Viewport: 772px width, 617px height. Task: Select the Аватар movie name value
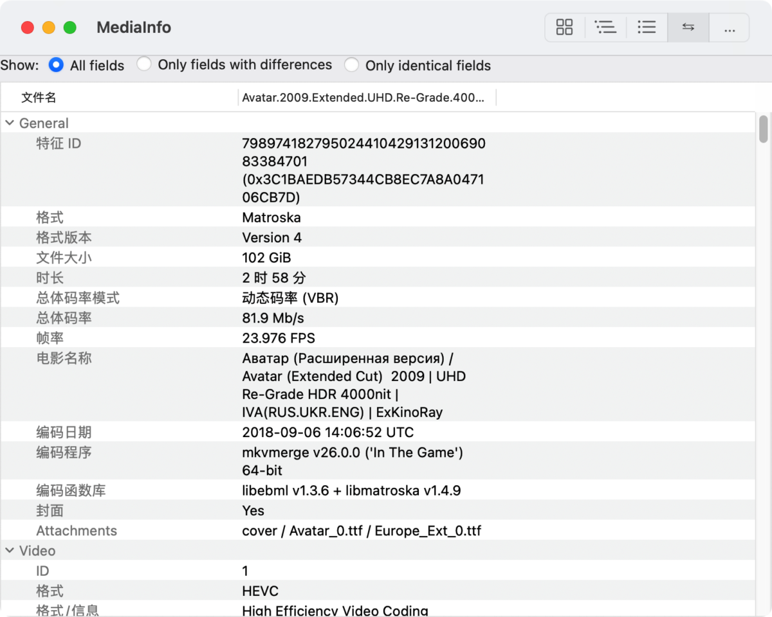coord(354,385)
